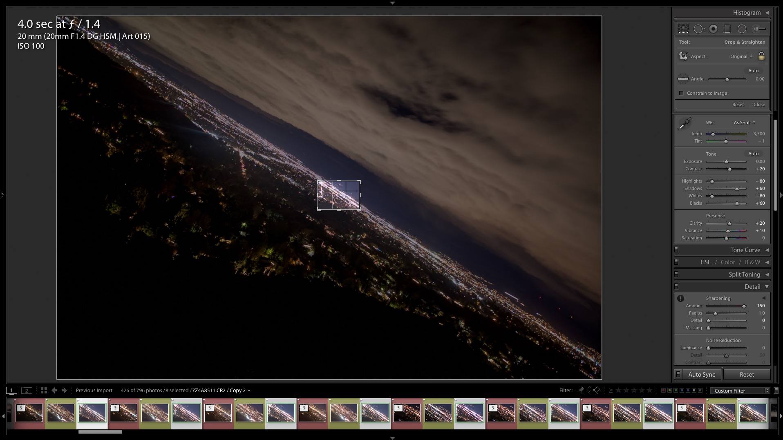Click Auto Sync button
The width and height of the screenshot is (783, 440).
click(x=701, y=375)
